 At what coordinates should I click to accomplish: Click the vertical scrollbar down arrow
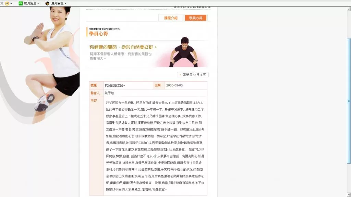click(349, 195)
